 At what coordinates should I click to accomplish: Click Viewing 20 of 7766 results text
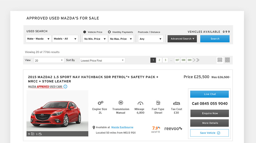click(42, 52)
